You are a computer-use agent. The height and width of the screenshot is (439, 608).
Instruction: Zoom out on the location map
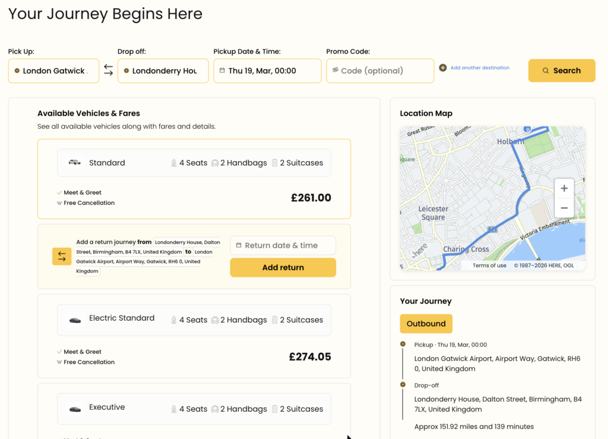564,208
